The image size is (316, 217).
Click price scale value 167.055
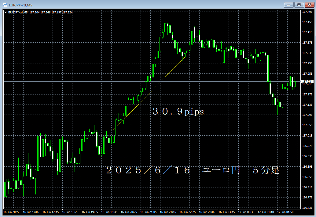pos(307,125)
